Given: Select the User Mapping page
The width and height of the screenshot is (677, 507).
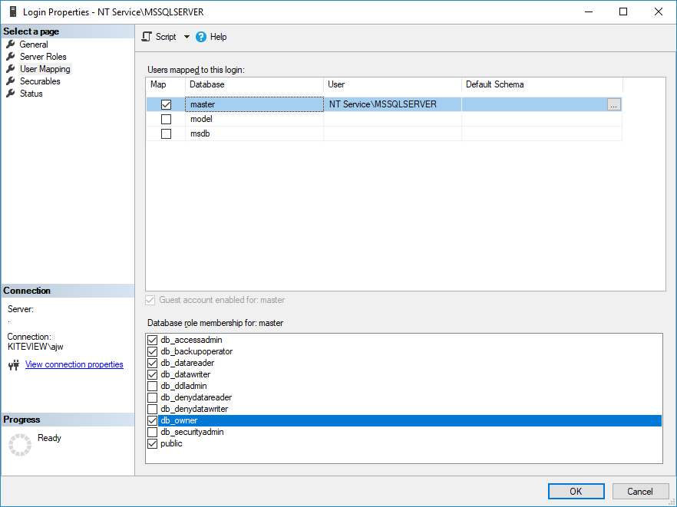Looking at the screenshot, I should tap(45, 69).
